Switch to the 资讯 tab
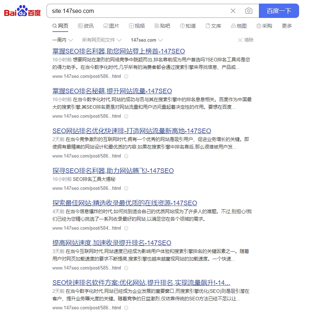 86,26
